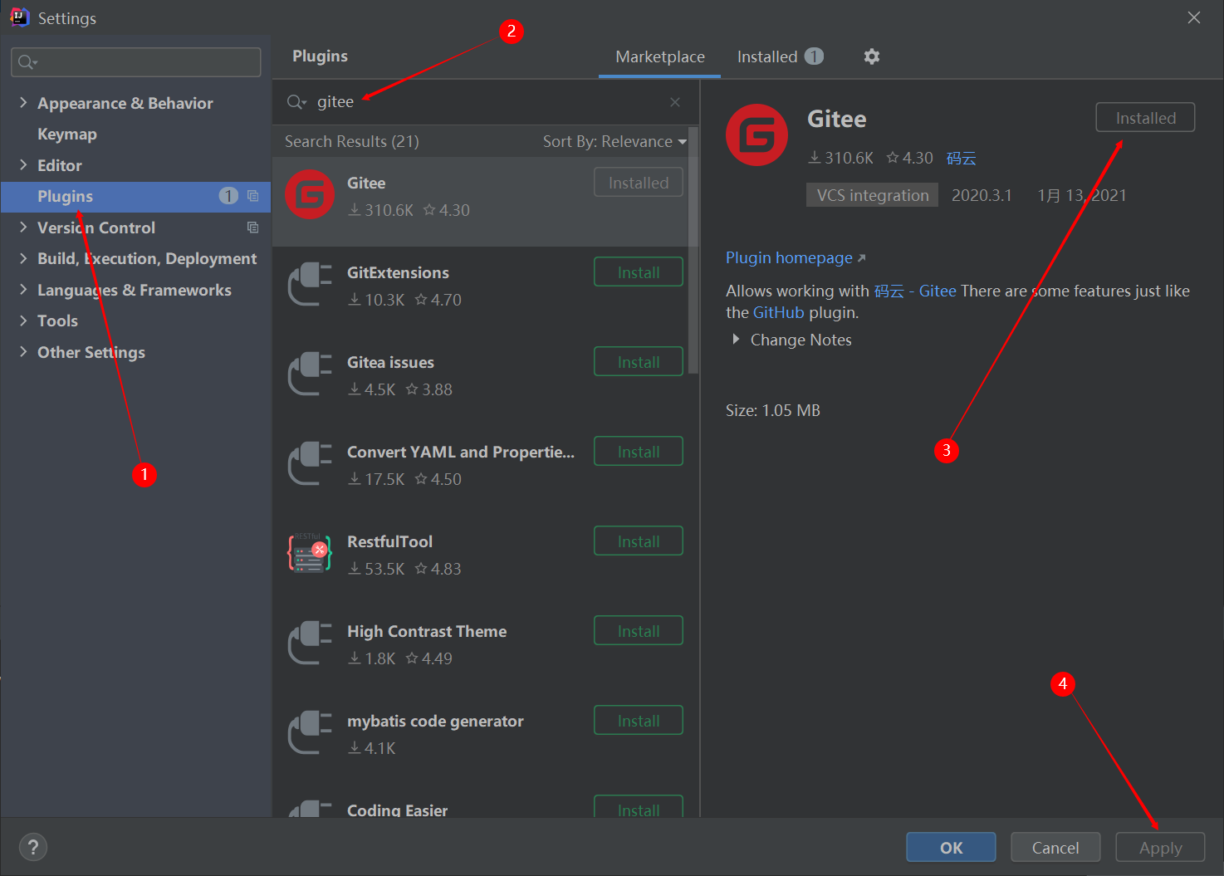Expand Appearance & Behavior settings
The image size is (1224, 876).
23,102
